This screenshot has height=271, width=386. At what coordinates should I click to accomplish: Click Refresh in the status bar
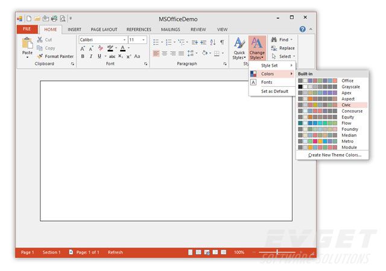click(x=115, y=252)
